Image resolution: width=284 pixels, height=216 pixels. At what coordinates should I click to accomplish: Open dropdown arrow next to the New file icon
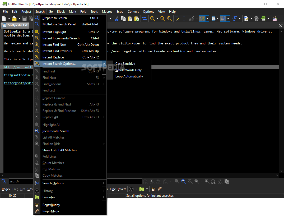pos(9,19)
